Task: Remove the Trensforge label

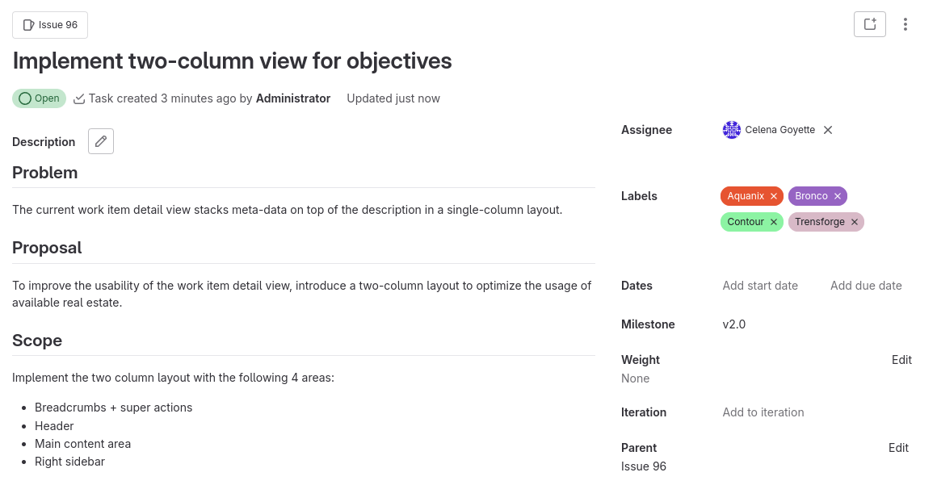Action: pyautogui.click(x=854, y=221)
